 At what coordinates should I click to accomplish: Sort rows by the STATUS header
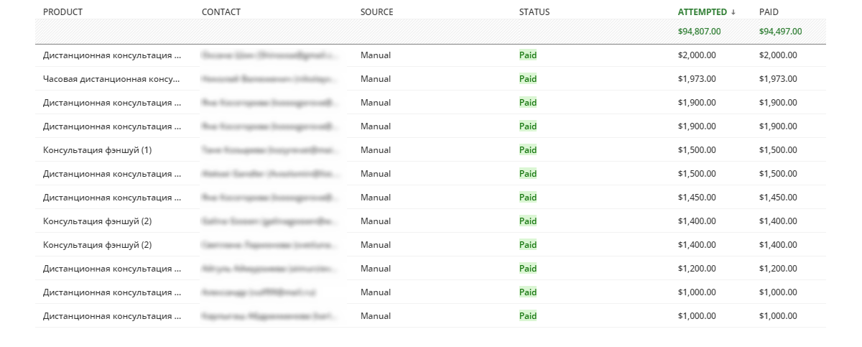coord(534,12)
